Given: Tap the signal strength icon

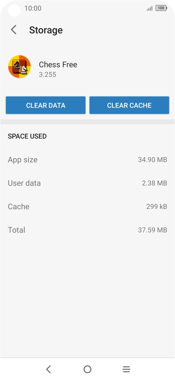Looking at the screenshot, I should pos(150,9).
